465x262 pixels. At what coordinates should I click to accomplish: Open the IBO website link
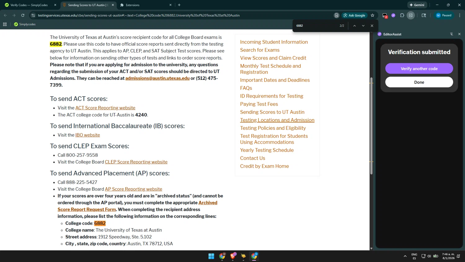[x=88, y=135]
